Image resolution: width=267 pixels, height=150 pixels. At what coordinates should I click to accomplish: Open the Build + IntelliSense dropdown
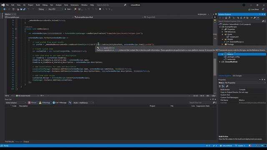point(83,102)
